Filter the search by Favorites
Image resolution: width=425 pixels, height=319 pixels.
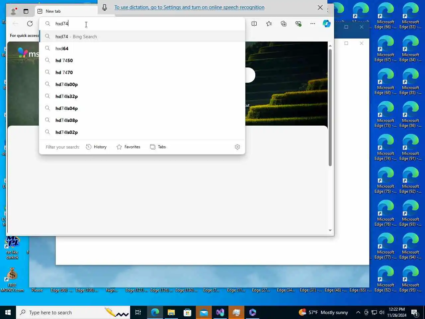128,147
